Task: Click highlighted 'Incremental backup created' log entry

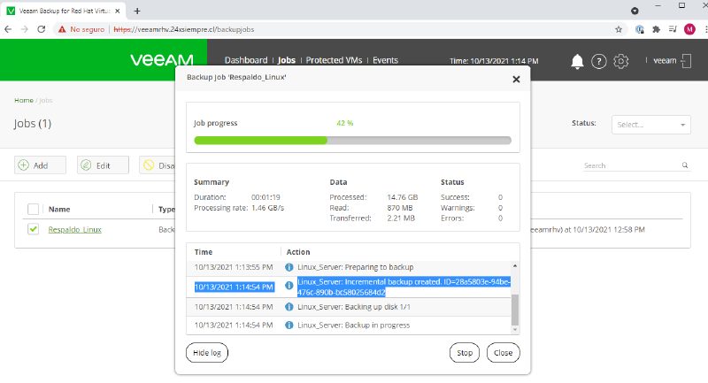Action: (404, 287)
